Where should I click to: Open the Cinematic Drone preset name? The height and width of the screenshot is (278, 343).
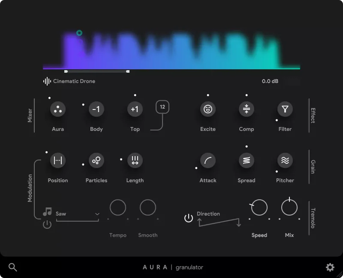click(x=74, y=81)
